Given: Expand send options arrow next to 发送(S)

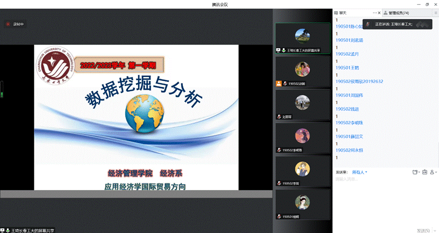Looking at the screenshot, I should (436, 230).
